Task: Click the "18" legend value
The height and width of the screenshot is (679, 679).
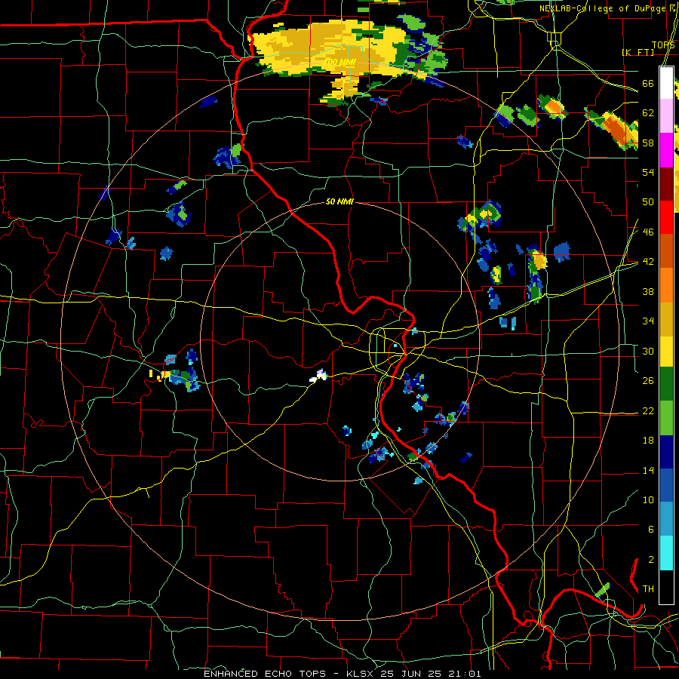Action: click(x=648, y=441)
